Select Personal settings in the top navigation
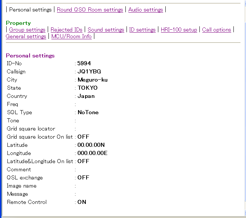The height and width of the screenshot is (218, 246). pyautogui.click(x=30, y=10)
